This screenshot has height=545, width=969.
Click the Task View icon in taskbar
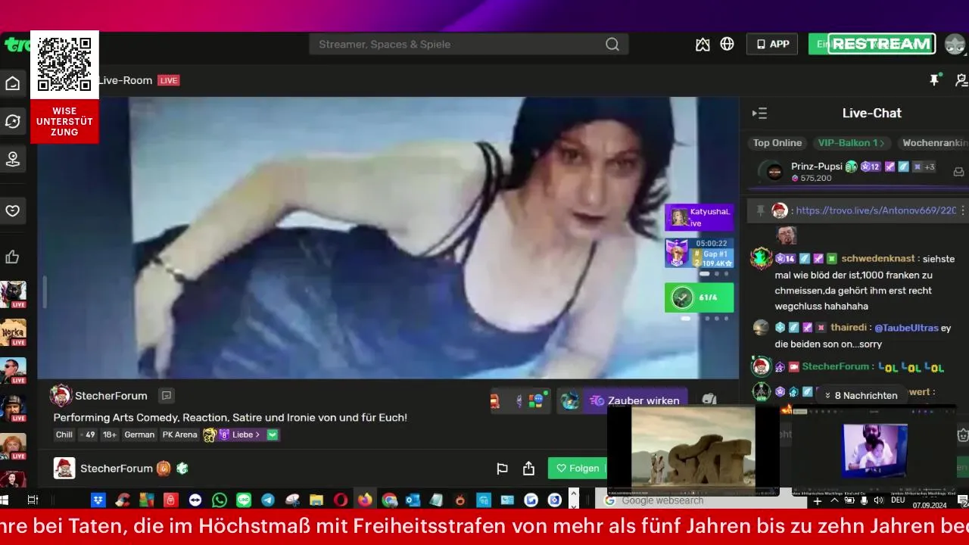tap(33, 500)
